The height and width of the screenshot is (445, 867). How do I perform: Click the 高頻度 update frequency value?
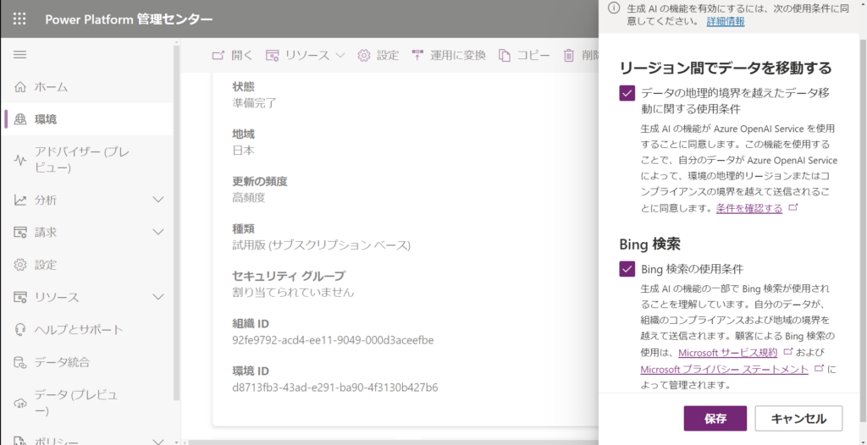coord(249,197)
